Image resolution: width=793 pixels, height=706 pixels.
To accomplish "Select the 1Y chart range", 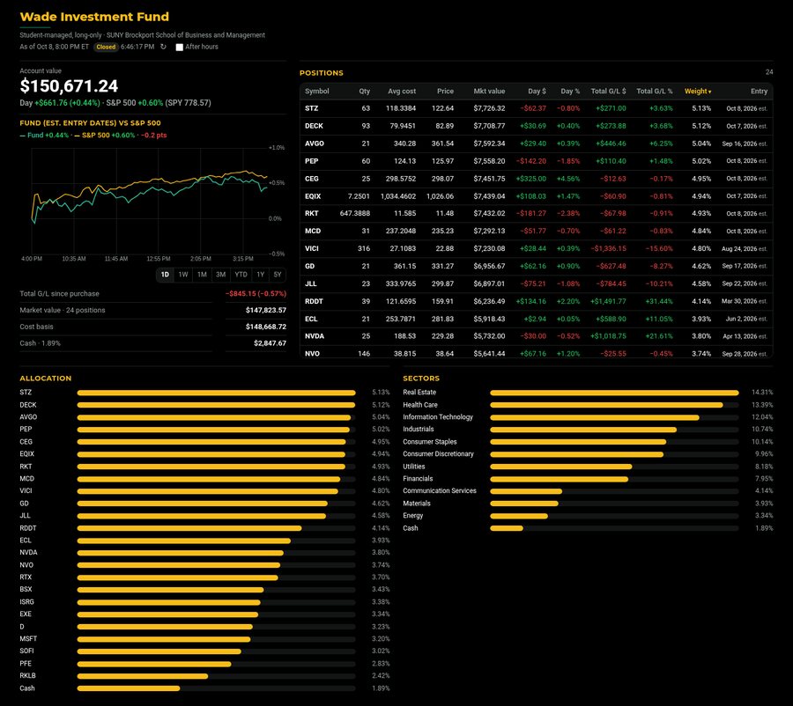I will (x=261, y=275).
